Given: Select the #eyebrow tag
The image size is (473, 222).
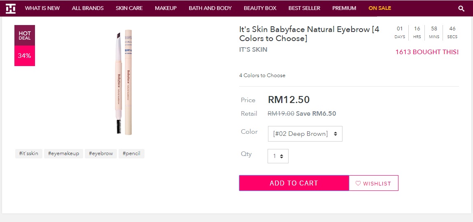Looking at the screenshot, I should [101, 154].
